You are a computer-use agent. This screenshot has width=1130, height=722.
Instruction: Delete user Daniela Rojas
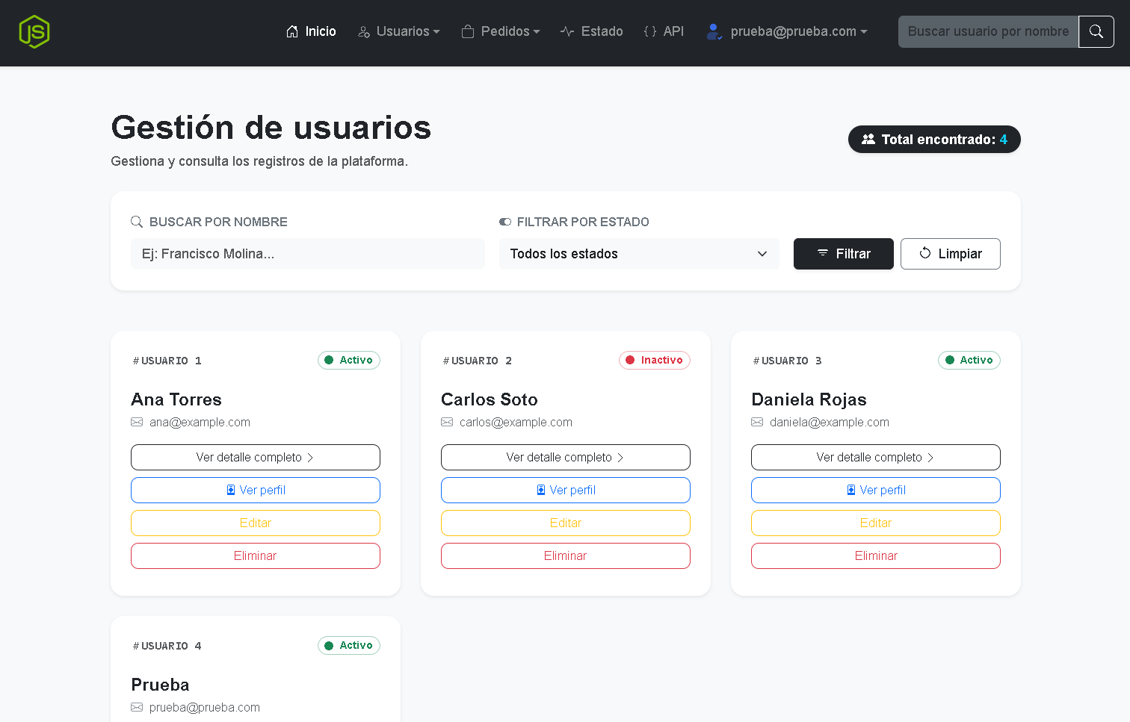pos(876,555)
